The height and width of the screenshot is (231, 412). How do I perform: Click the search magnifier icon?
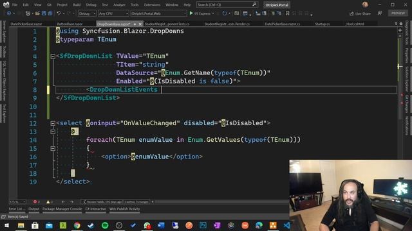coord(254,4)
